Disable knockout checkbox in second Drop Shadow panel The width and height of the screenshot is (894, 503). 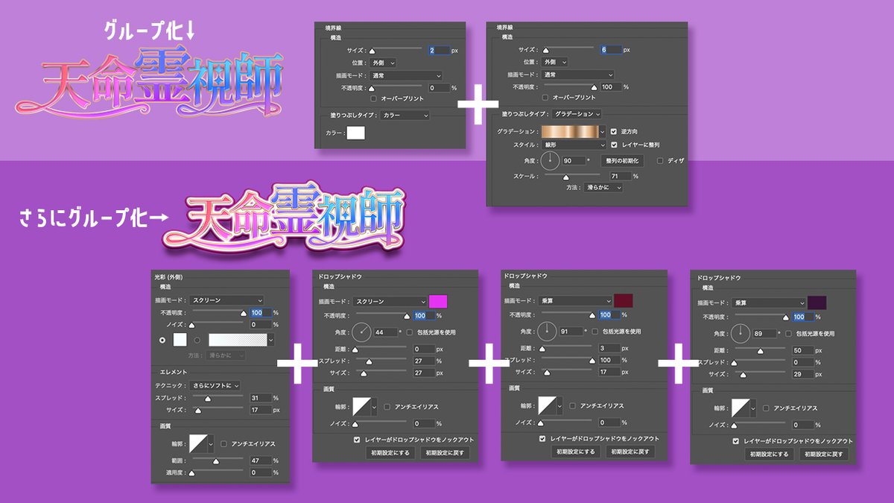(542, 438)
